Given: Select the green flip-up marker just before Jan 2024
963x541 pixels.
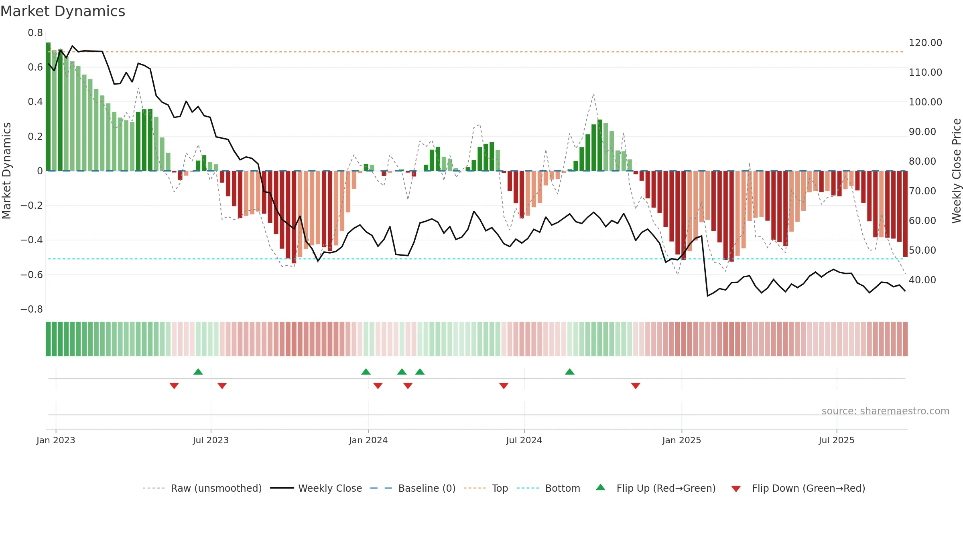Looking at the screenshot, I should click(x=366, y=371).
